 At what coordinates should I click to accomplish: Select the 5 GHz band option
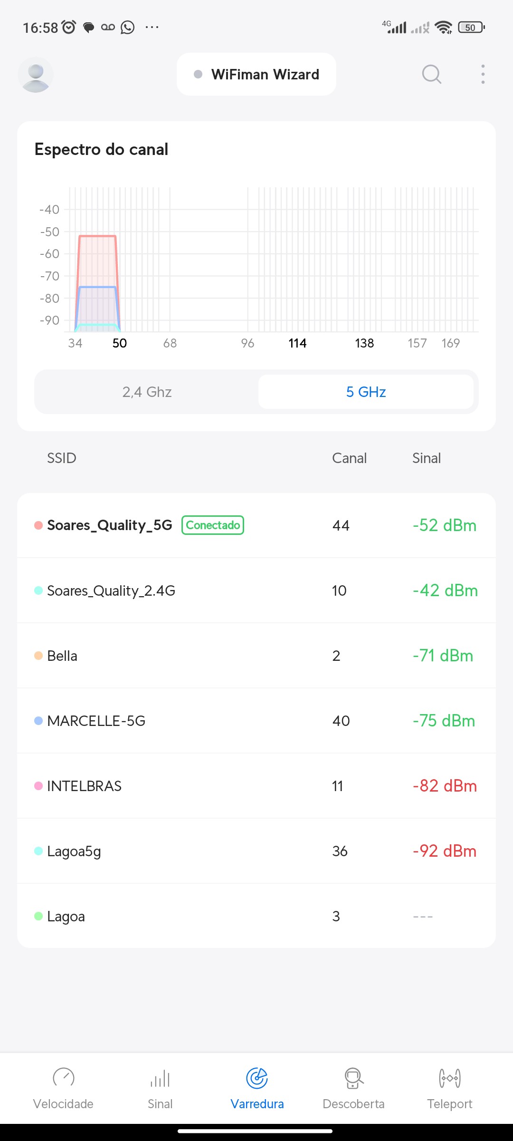366,392
